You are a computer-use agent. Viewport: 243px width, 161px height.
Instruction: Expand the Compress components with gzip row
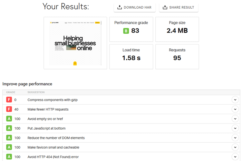click(235, 100)
